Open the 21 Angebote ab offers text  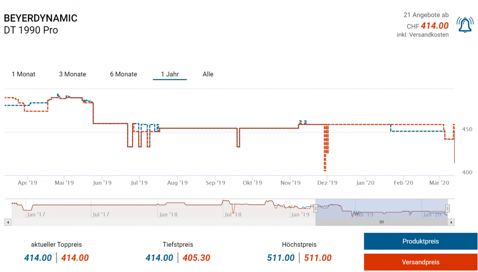point(426,15)
